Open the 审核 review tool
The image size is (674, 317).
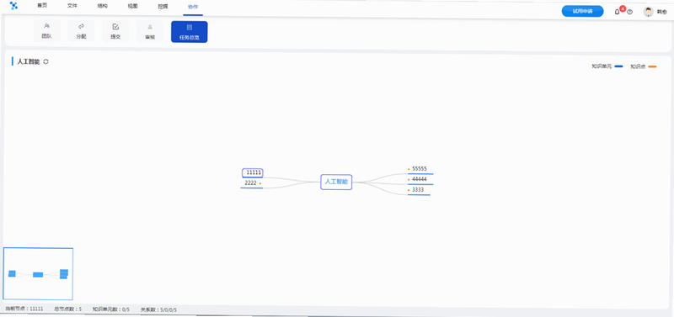pos(150,32)
